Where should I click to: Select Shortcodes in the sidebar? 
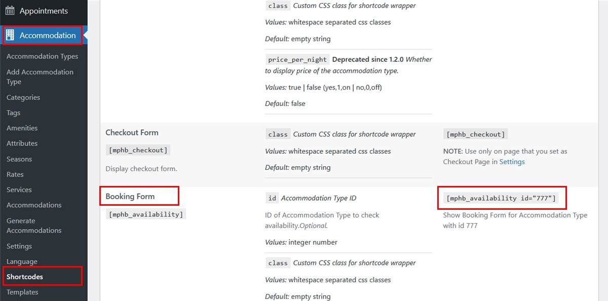[23, 277]
